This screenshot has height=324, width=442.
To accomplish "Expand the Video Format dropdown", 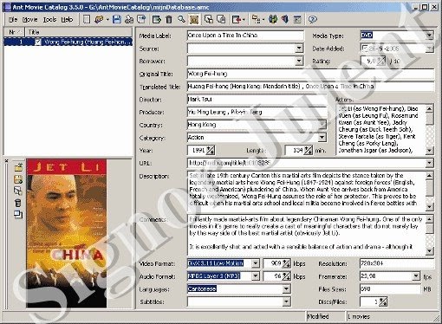I will click(256, 263).
